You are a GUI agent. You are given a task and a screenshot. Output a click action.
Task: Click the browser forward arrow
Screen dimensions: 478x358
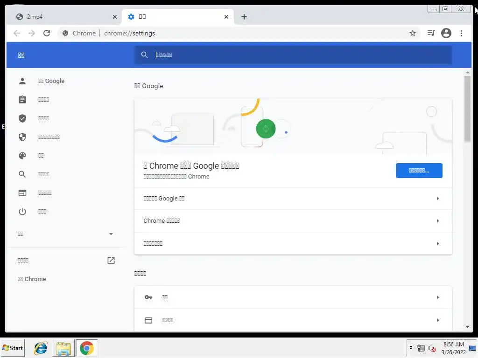click(x=32, y=33)
